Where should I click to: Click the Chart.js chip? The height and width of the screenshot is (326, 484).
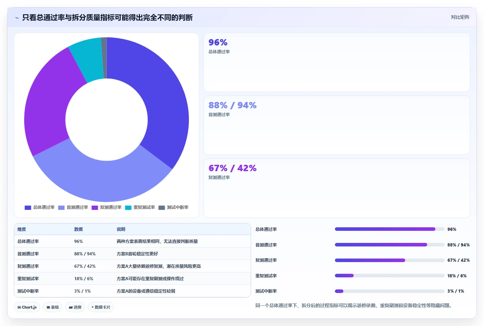[27, 307]
